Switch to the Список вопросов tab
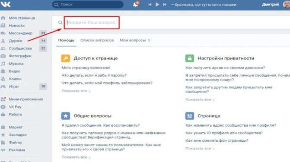This screenshot has height=162, width=290. [x=97, y=40]
